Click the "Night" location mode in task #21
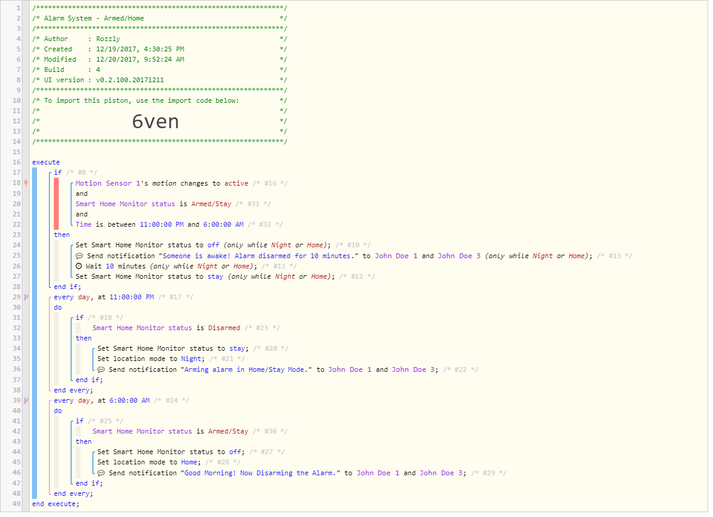 pyautogui.click(x=191, y=359)
